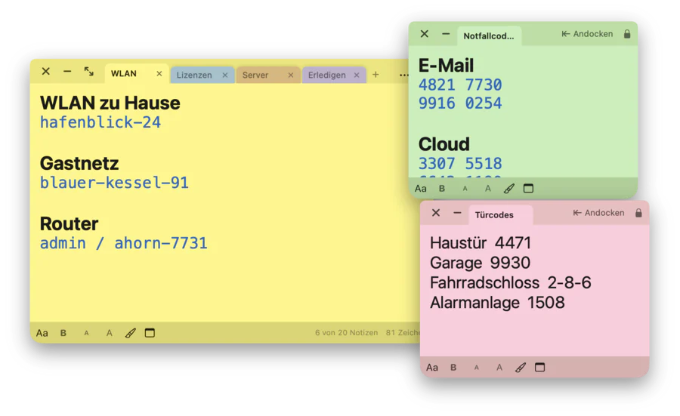
Task: Click the code line 9916 0254
Action: click(x=460, y=103)
